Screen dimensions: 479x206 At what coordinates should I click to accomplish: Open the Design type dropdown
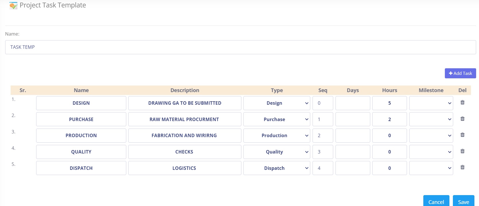click(x=276, y=103)
